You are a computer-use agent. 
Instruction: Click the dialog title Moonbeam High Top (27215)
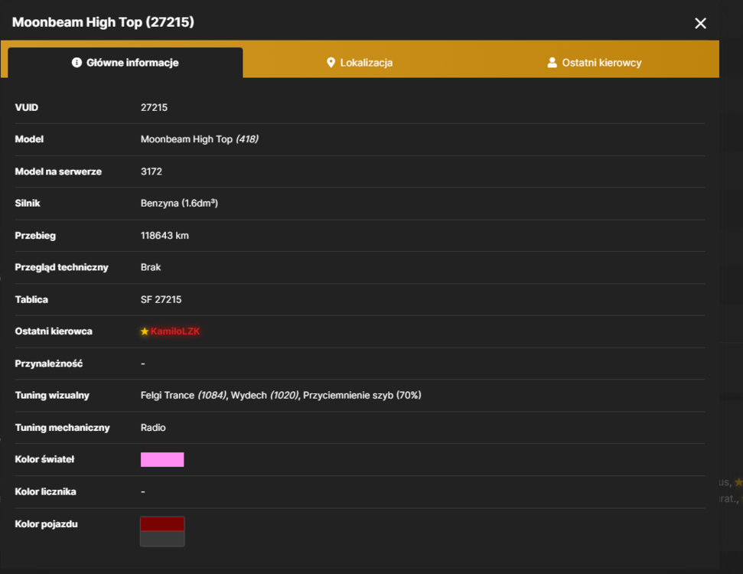[x=103, y=22]
